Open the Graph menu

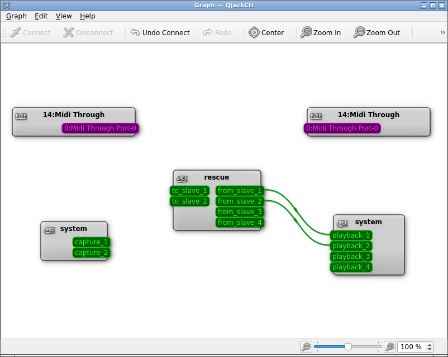point(16,16)
